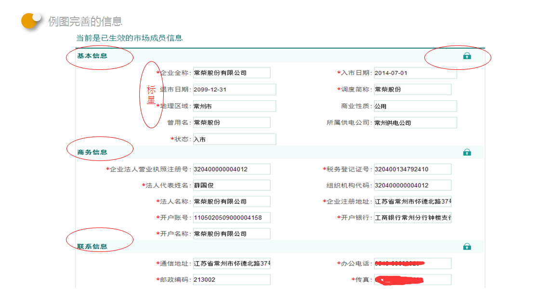538x303 pixels.
Task: Open the 商业性质 field showing 公用
Action: coord(415,106)
